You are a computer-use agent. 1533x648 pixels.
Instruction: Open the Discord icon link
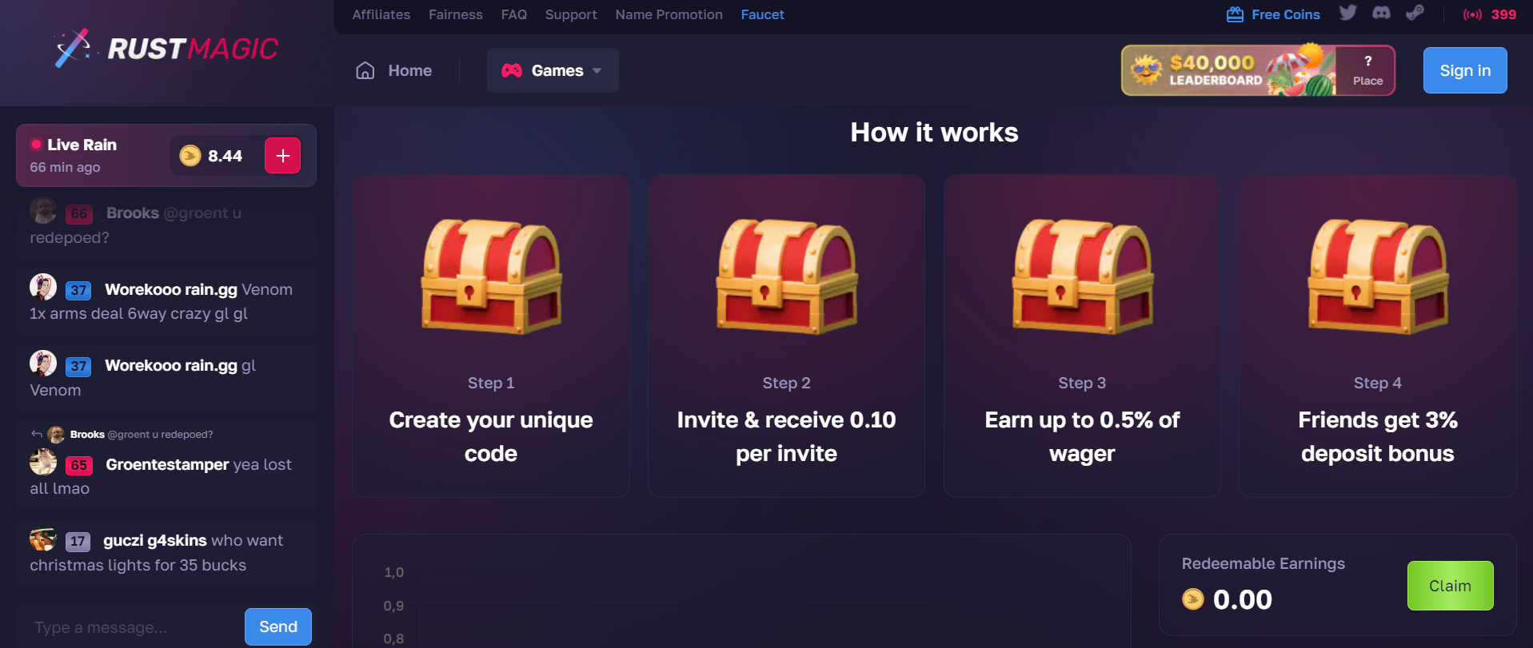coord(1381,13)
